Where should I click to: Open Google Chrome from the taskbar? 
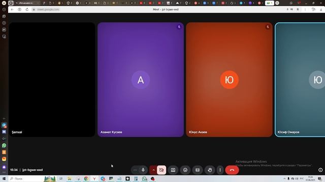pos(86,178)
